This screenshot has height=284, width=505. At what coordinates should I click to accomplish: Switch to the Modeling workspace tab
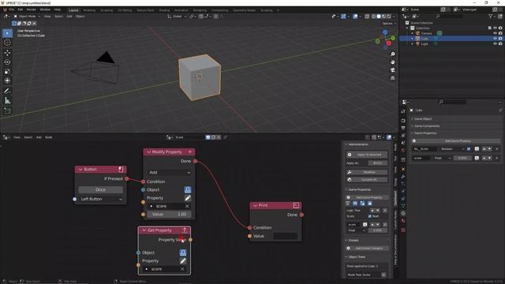(x=89, y=10)
